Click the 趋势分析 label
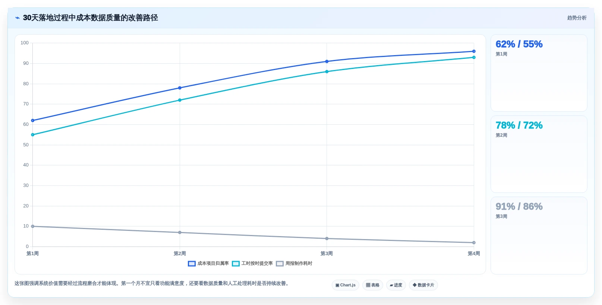The height and width of the screenshot is (305, 602). 577,18
